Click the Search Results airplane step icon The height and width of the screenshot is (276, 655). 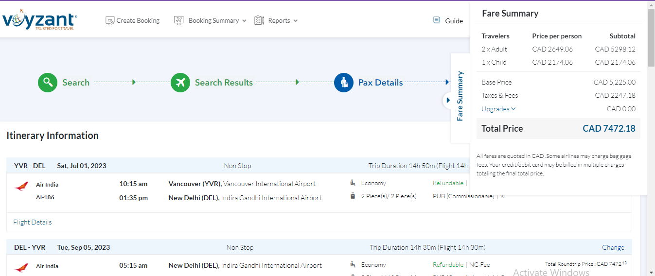180,83
